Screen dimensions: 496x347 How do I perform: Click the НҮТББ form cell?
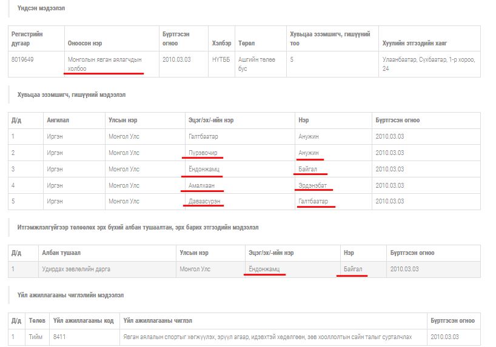(220, 59)
